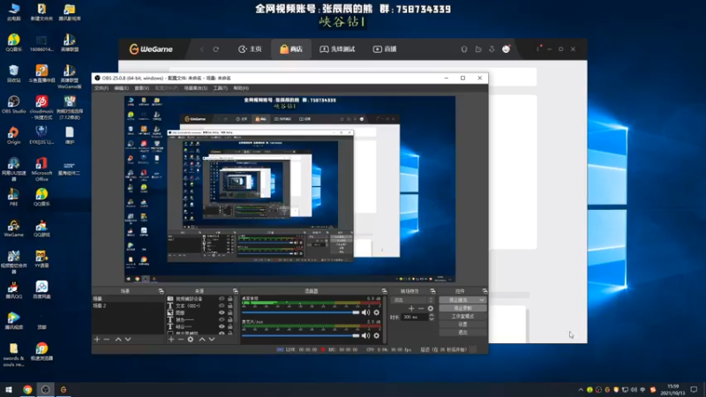Click OBS icon in Windows taskbar
This screenshot has height=397, width=706.
tap(46, 389)
